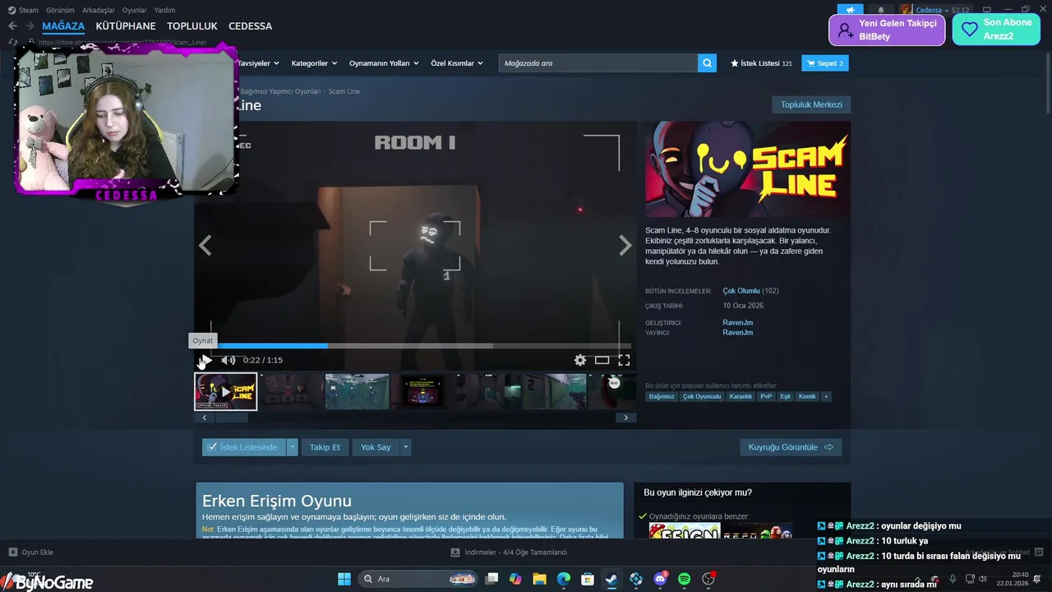The image size is (1052, 592).
Task: Open the Topluluk Merkezi community hub
Action: point(811,104)
